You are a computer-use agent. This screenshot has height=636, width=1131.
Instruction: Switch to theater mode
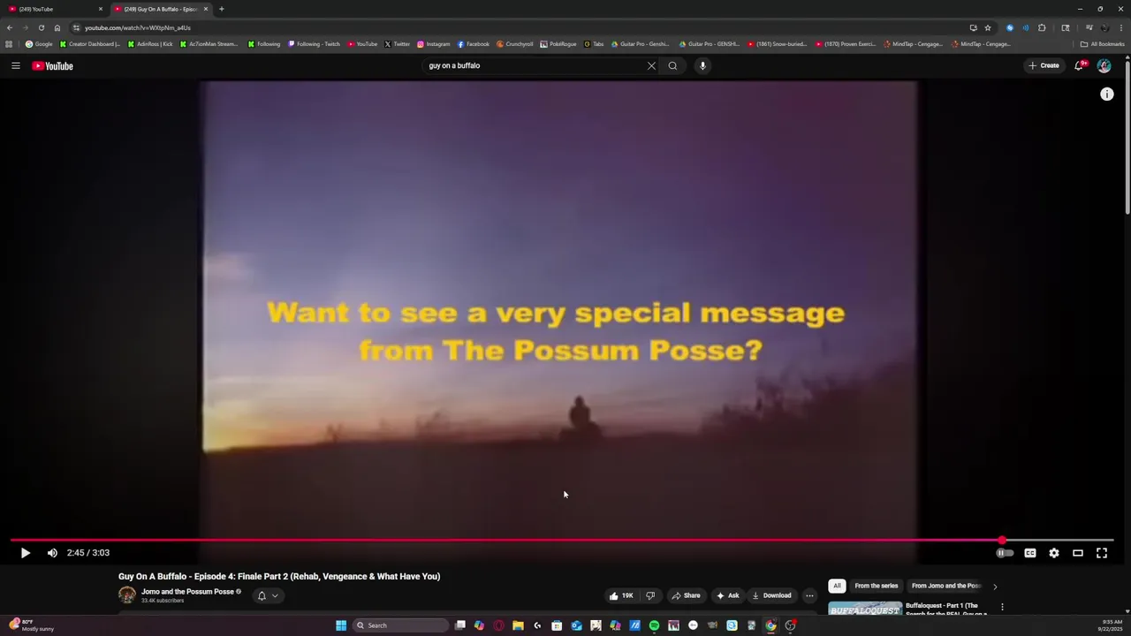point(1078,553)
